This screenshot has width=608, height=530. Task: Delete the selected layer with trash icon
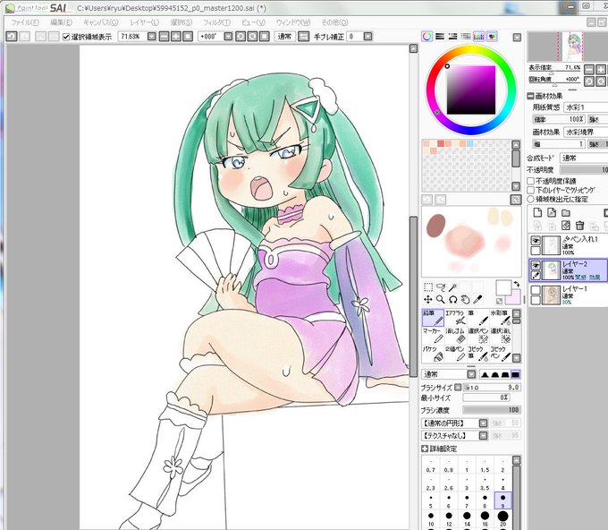pyautogui.click(x=579, y=226)
